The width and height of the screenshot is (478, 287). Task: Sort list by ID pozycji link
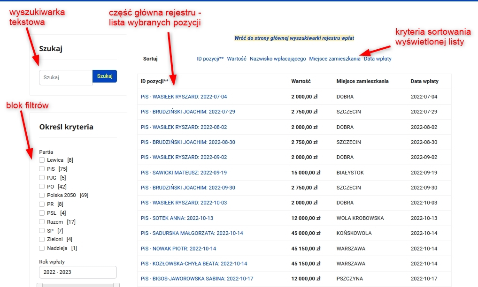(x=210, y=59)
